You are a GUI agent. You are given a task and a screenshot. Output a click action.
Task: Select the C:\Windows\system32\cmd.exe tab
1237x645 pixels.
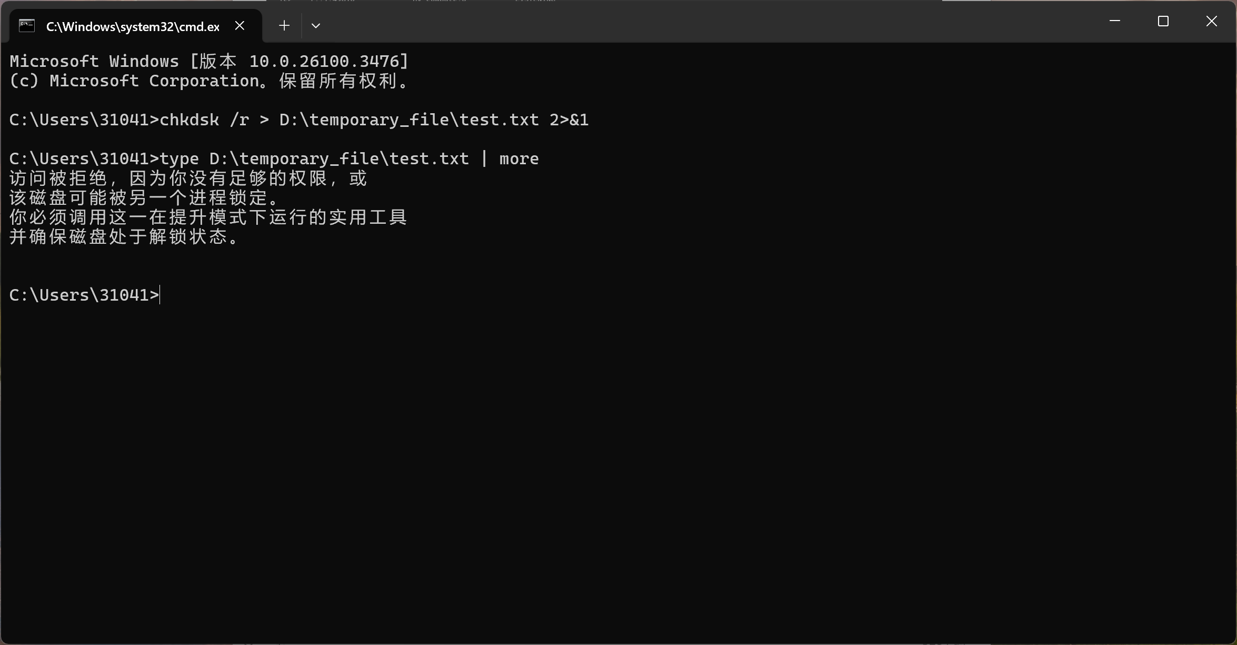pos(132,27)
